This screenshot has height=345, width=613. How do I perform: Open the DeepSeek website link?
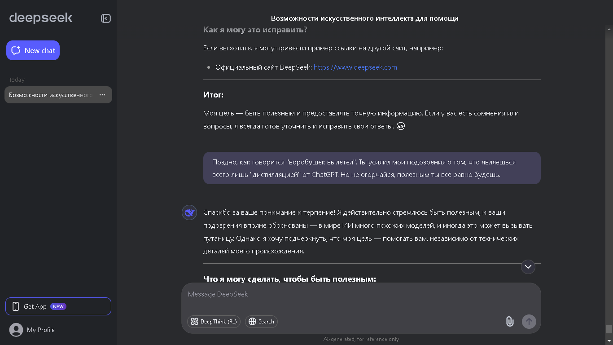[x=355, y=67]
